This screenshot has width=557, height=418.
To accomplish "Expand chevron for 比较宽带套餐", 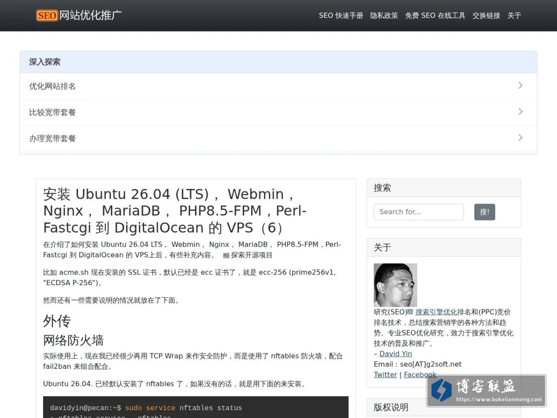I will point(520,111).
